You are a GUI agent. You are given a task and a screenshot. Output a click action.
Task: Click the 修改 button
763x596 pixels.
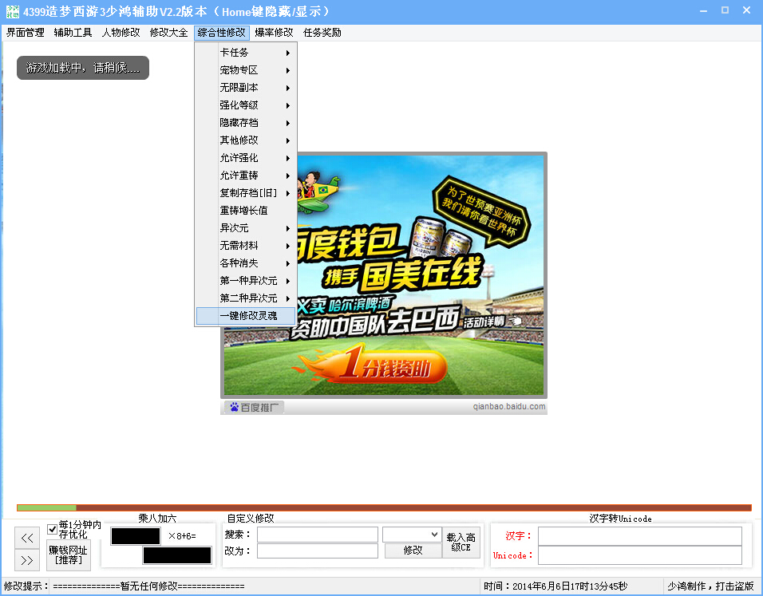413,551
